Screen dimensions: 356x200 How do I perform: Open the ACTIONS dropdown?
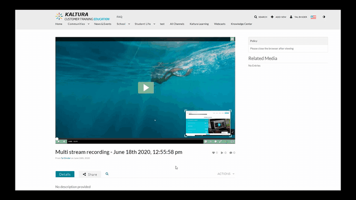click(226, 174)
